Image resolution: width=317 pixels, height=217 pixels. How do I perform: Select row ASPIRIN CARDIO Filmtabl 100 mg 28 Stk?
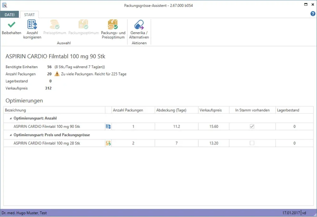[158, 143]
